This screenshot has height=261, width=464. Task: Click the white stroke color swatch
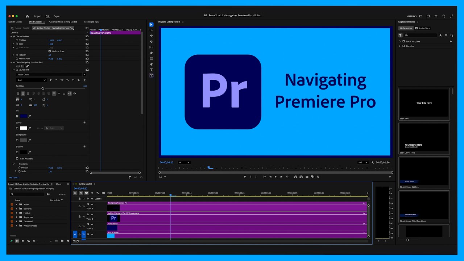click(24, 128)
